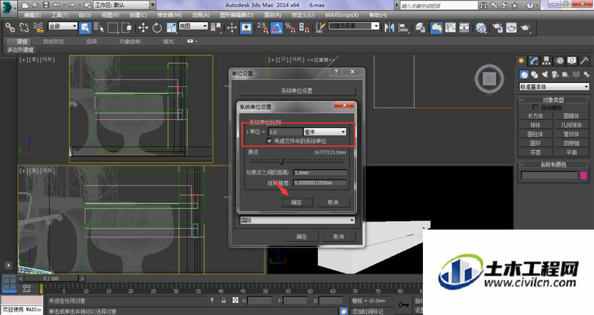The image size is (594, 315).
Task: Click the pink object color swatch
Action: click(583, 175)
